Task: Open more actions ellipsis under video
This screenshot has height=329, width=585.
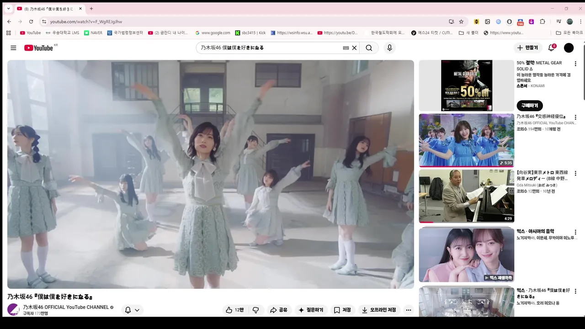Action: pyautogui.click(x=409, y=310)
